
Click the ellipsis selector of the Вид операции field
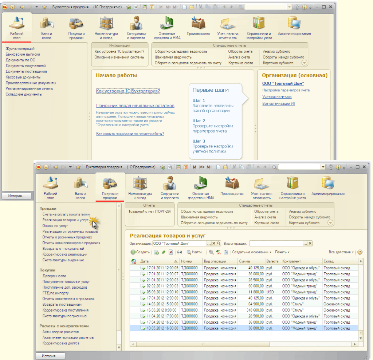point(305,243)
